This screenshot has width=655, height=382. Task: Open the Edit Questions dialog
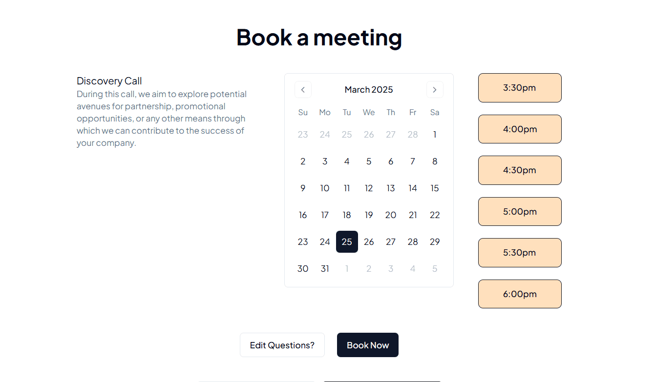(x=282, y=345)
